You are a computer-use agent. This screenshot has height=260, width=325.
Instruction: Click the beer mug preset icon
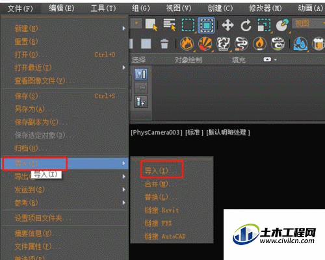click(318, 44)
